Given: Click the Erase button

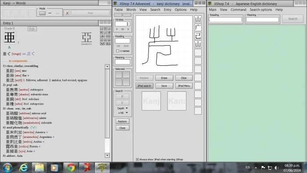Looking at the screenshot, I should [x=164, y=78].
